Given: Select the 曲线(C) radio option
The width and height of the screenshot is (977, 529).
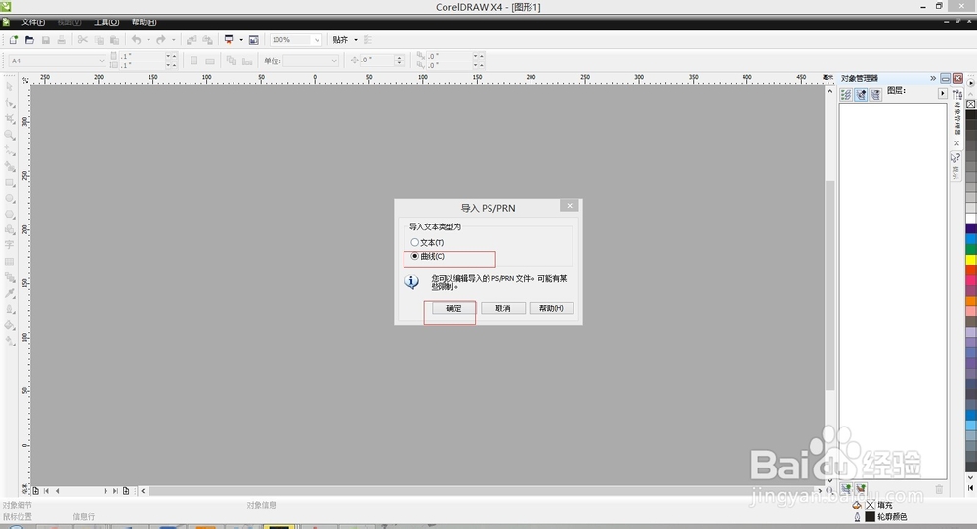Looking at the screenshot, I should point(428,257).
